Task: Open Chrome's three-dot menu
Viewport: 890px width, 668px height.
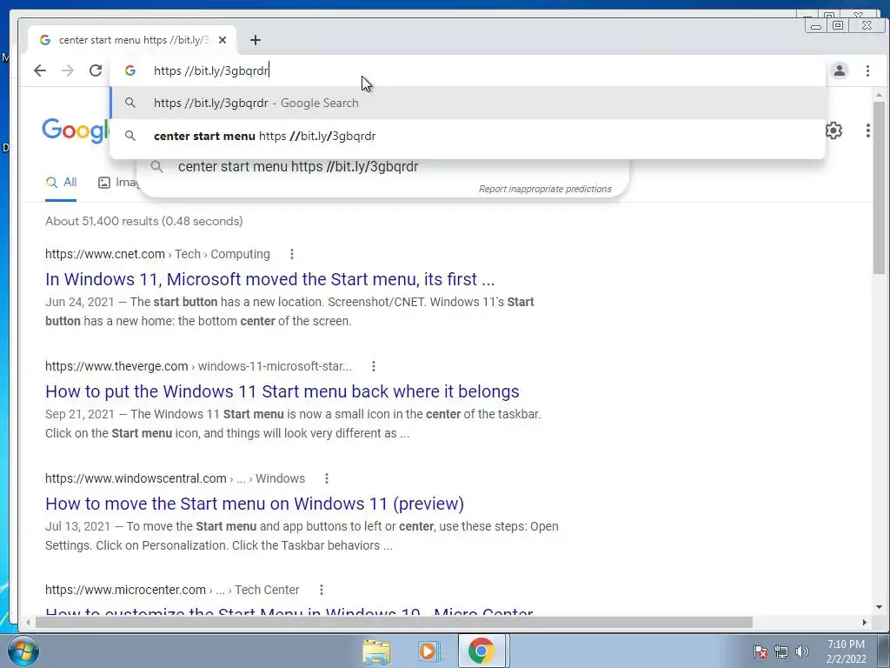Action: pos(867,70)
